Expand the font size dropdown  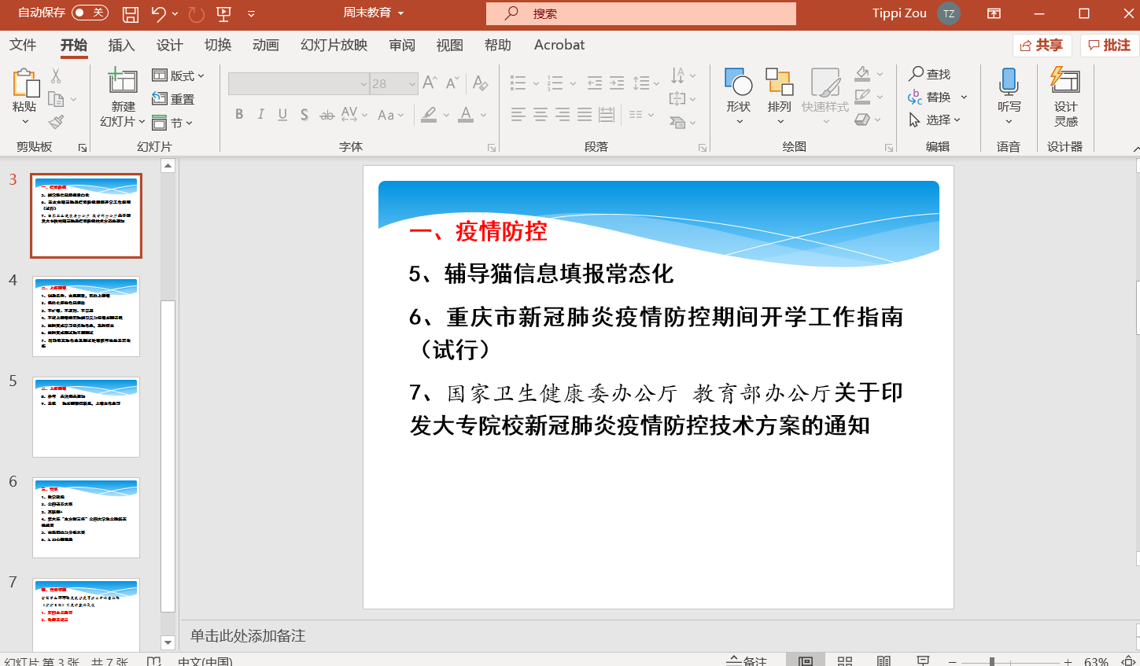[x=412, y=84]
